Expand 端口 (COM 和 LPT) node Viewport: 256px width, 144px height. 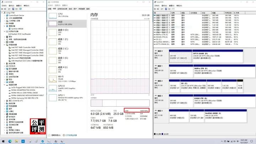5,101
